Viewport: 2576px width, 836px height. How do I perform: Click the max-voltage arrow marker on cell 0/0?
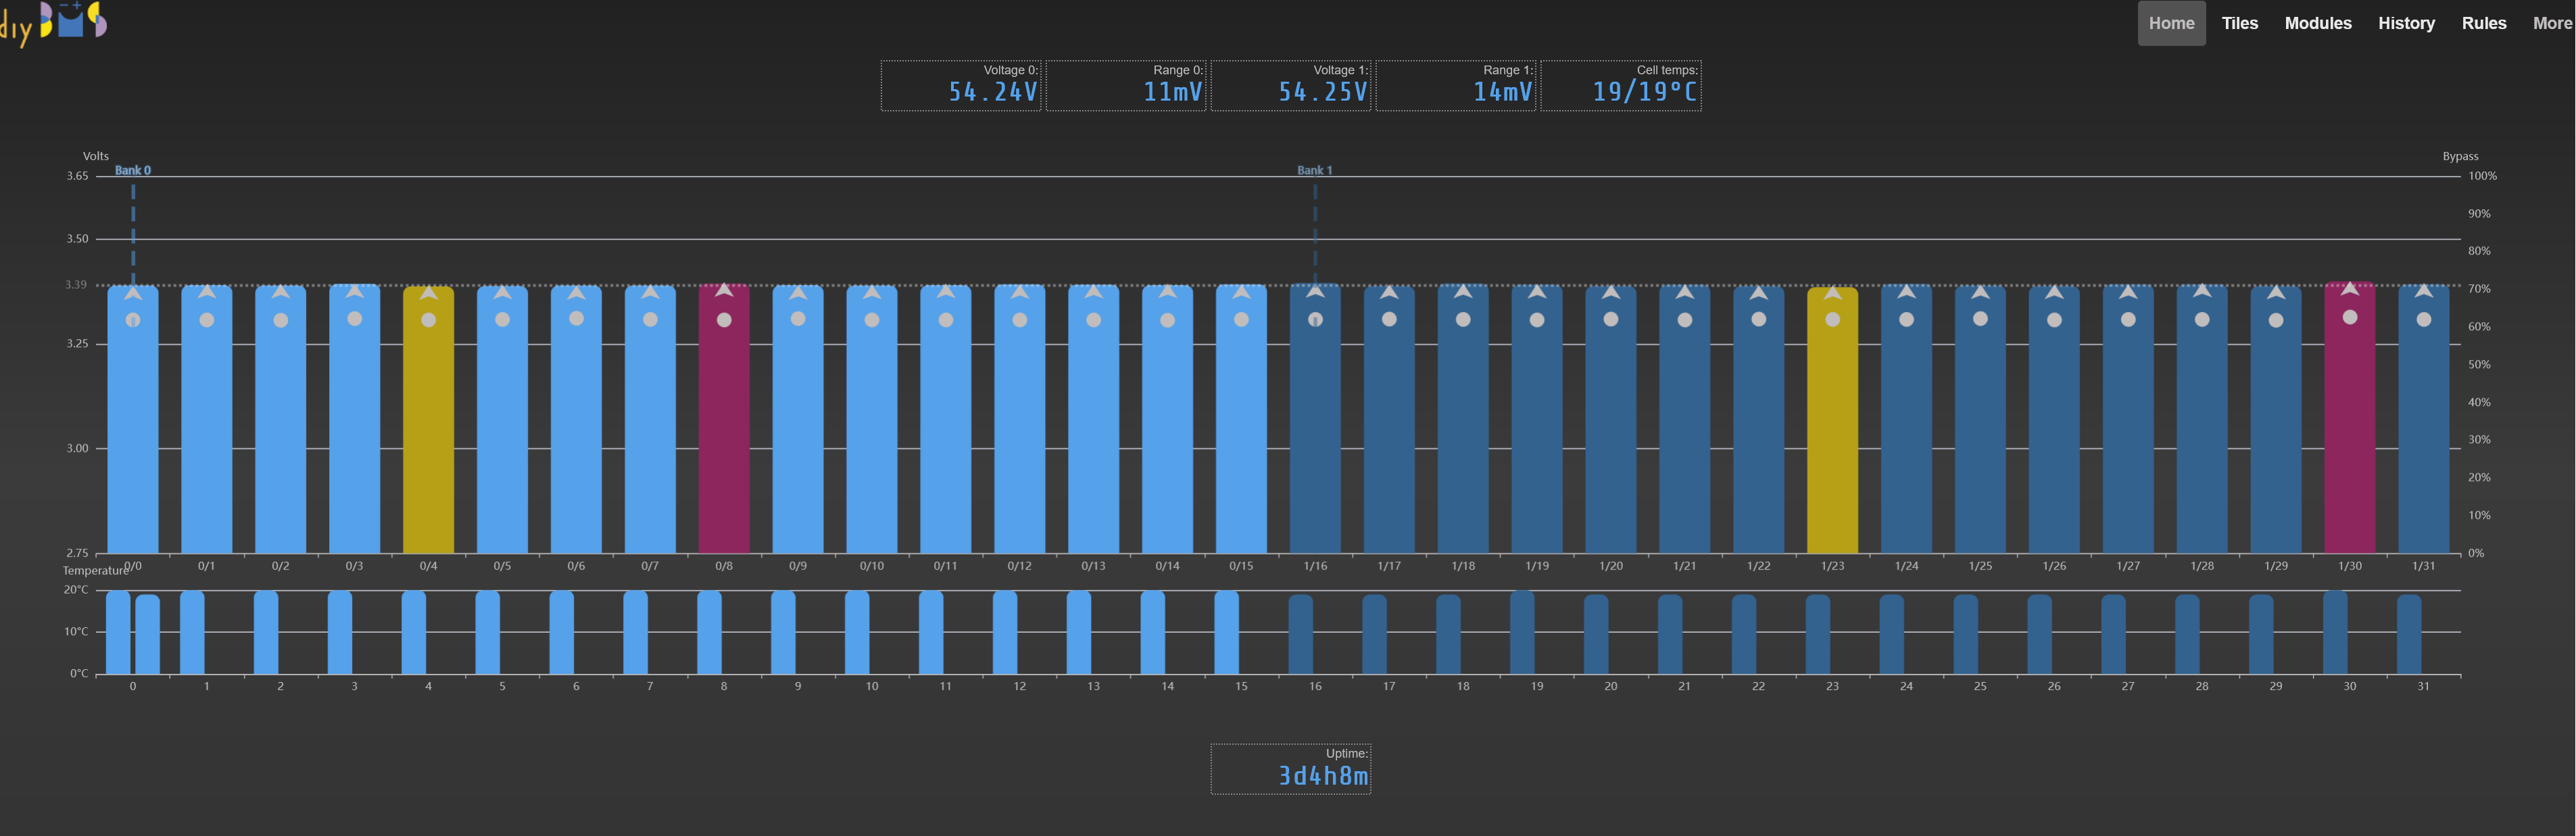pos(133,294)
